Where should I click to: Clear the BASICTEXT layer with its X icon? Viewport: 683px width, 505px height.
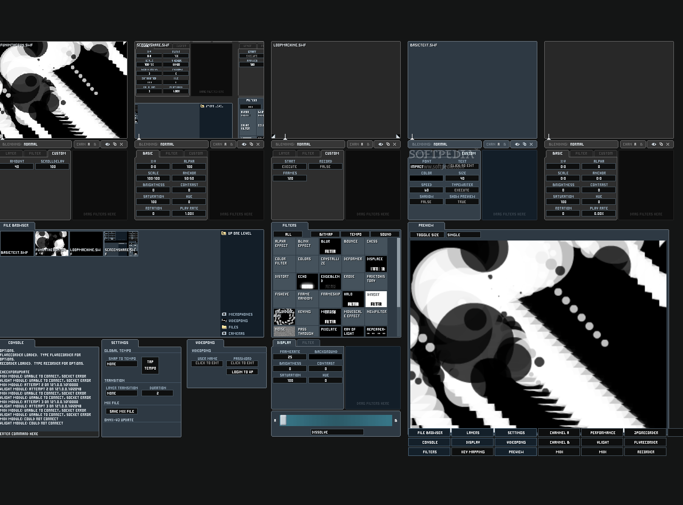coord(531,144)
